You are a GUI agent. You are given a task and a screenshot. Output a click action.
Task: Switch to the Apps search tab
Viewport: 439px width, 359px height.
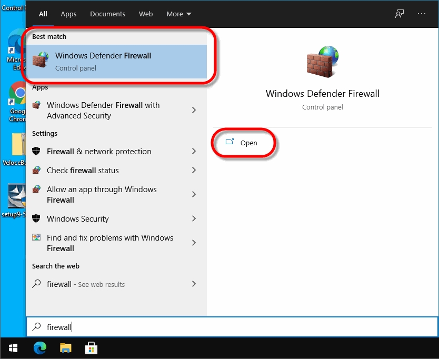[x=68, y=14]
